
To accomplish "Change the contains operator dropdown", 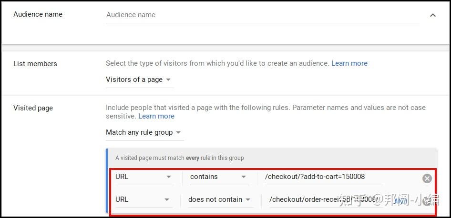I will click(x=218, y=177).
